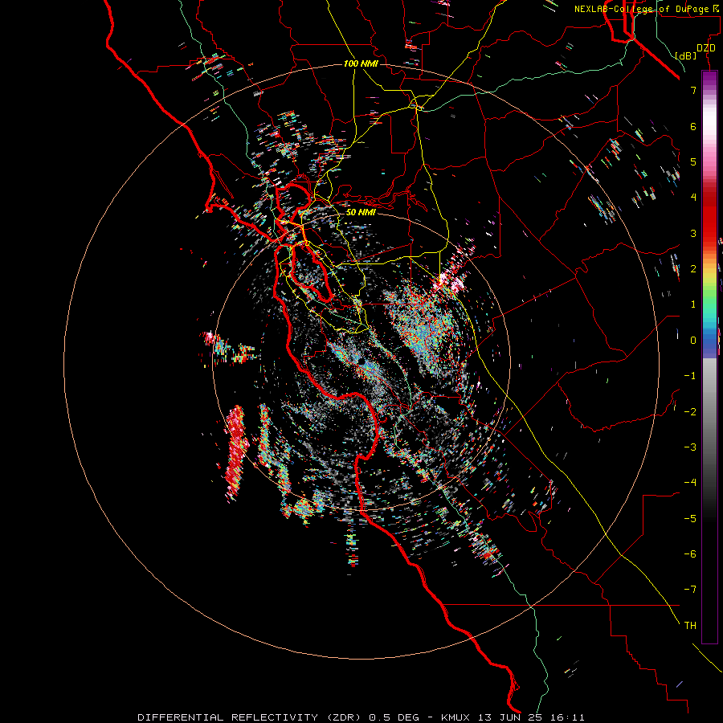Viewport: 723px width, 723px height.
Task: Click the "2" value on the dB scale
Action: coord(693,269)
